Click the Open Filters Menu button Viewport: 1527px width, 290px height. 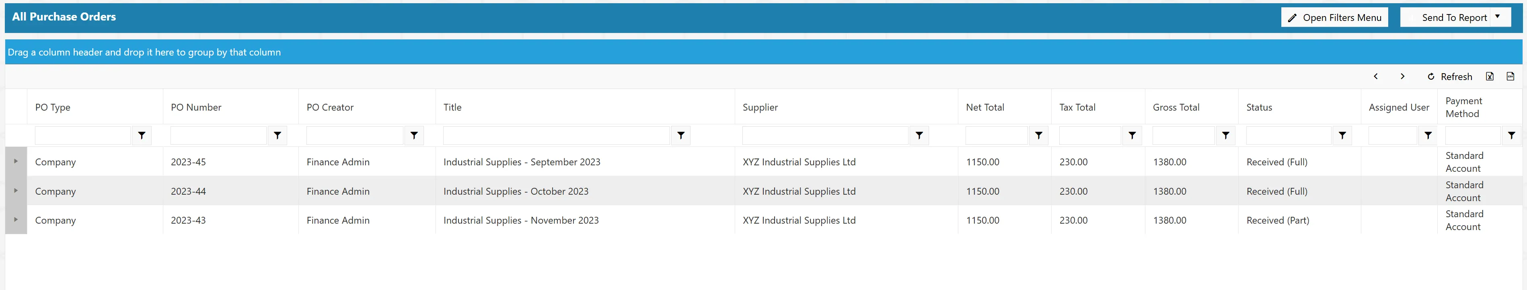[x=1334, y=17]
